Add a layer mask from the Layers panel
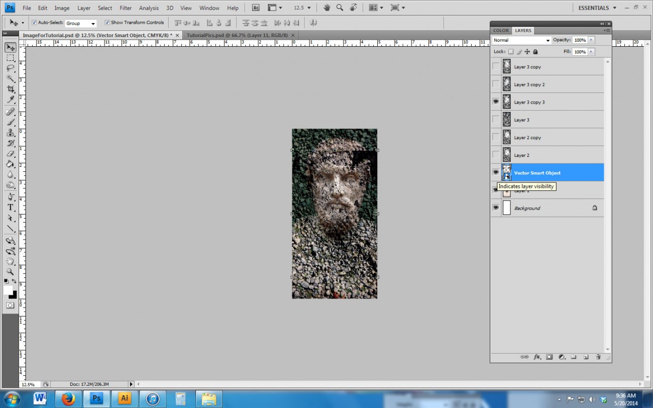This screenshot has height=408, width=653. coord(549,357)
